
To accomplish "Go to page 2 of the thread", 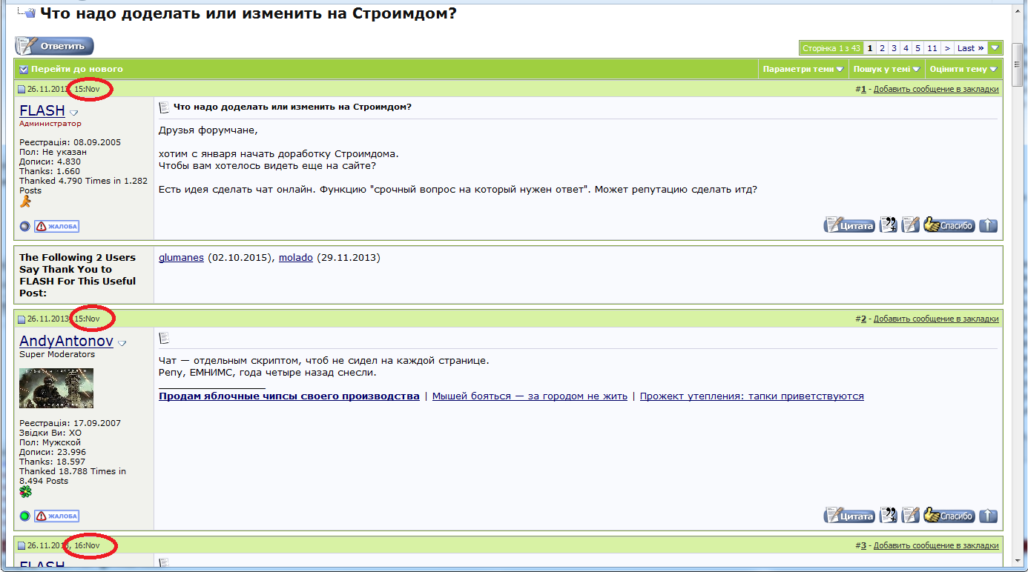I will coord(882,48).
